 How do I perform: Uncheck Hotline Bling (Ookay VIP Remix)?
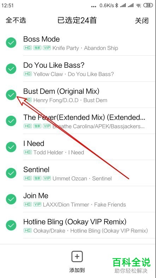tap(11, 225)
